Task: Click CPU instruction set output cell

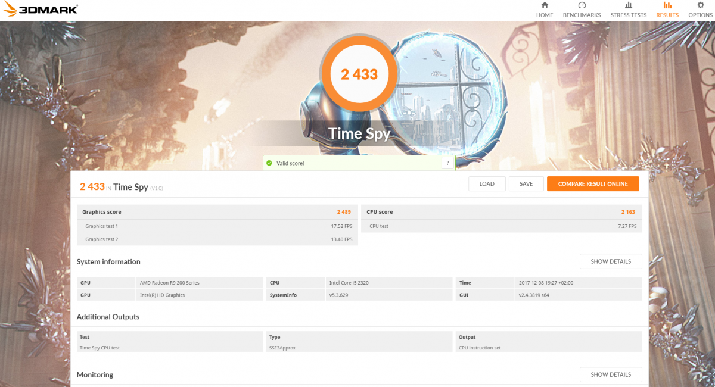Action: [x=480, y=348]
